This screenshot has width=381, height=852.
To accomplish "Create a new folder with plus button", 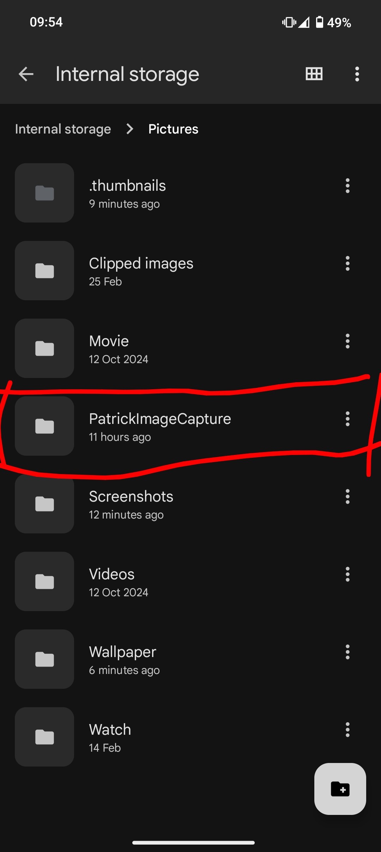I will [340, 789].
